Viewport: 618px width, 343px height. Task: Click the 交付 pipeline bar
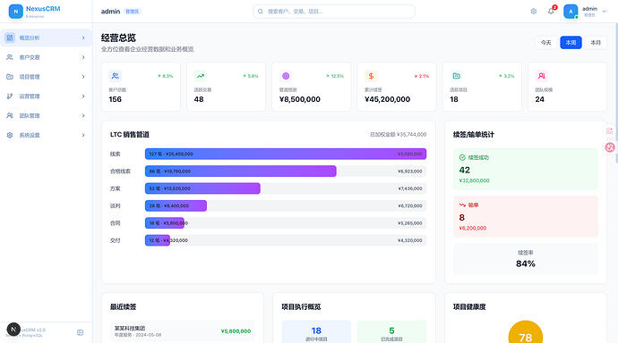158,240
